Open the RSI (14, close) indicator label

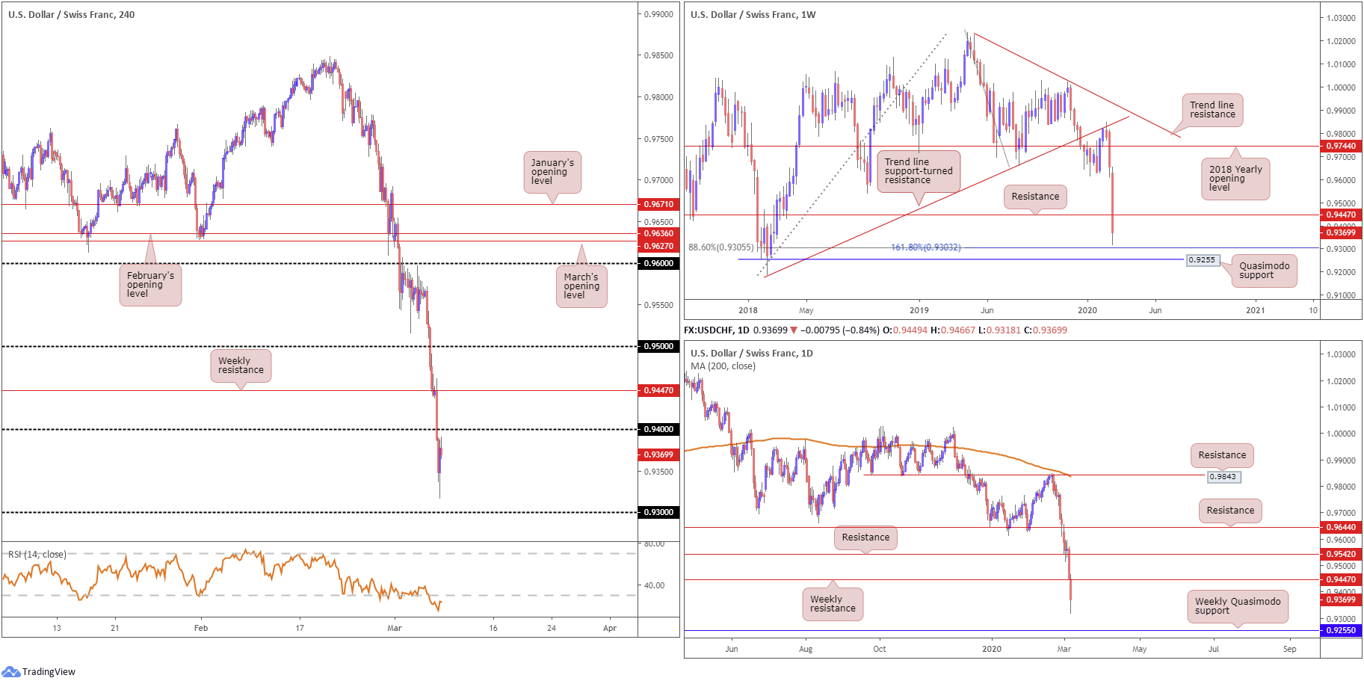click(37, 554)
